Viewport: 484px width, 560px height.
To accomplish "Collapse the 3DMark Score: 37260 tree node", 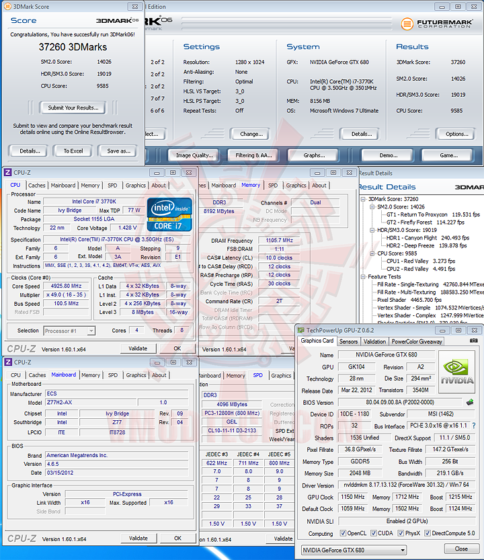I will point(363,199).
